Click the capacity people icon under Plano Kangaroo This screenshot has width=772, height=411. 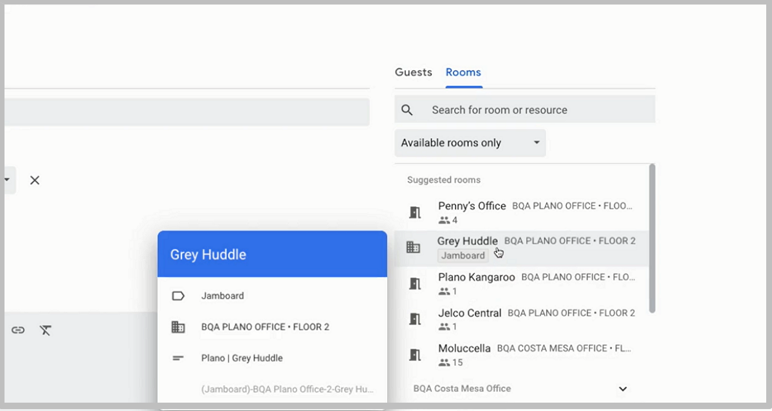pyautogui.click(x=444, y=292)
